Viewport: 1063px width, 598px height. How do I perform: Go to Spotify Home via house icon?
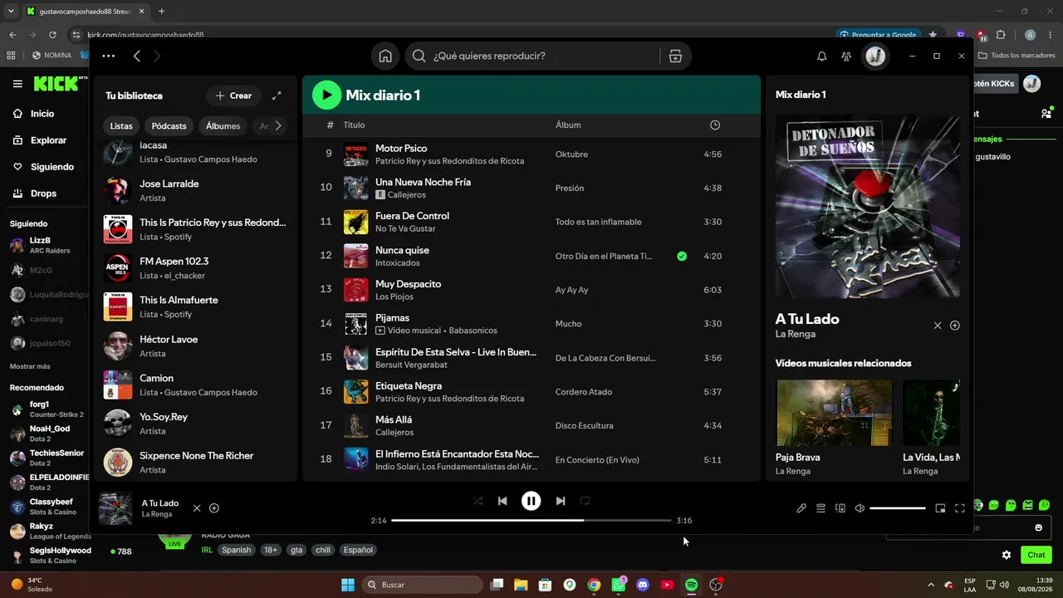[385, 56]
